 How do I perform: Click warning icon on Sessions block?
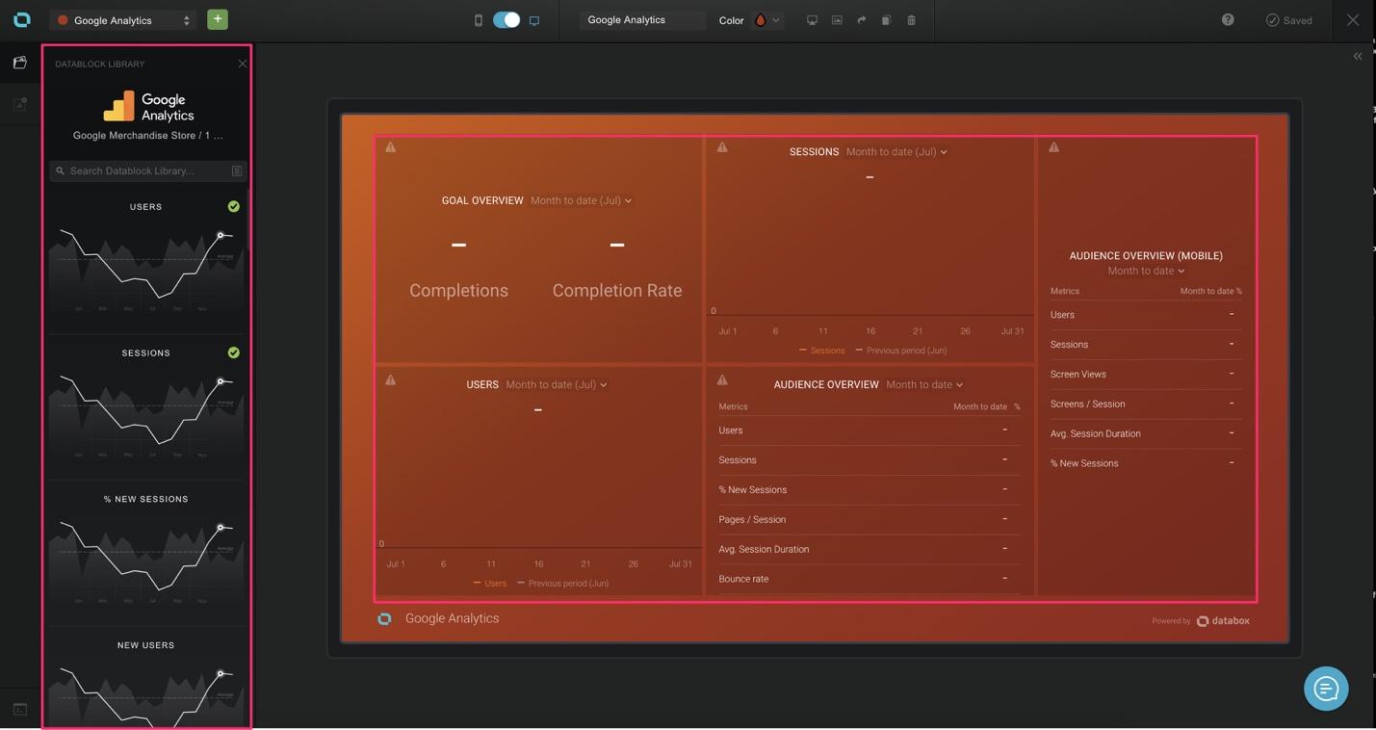pyautogui.click(x=722, y=147)
